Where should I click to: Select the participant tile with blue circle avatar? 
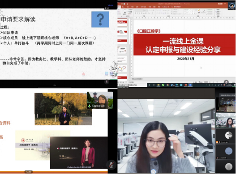point(225,152)
